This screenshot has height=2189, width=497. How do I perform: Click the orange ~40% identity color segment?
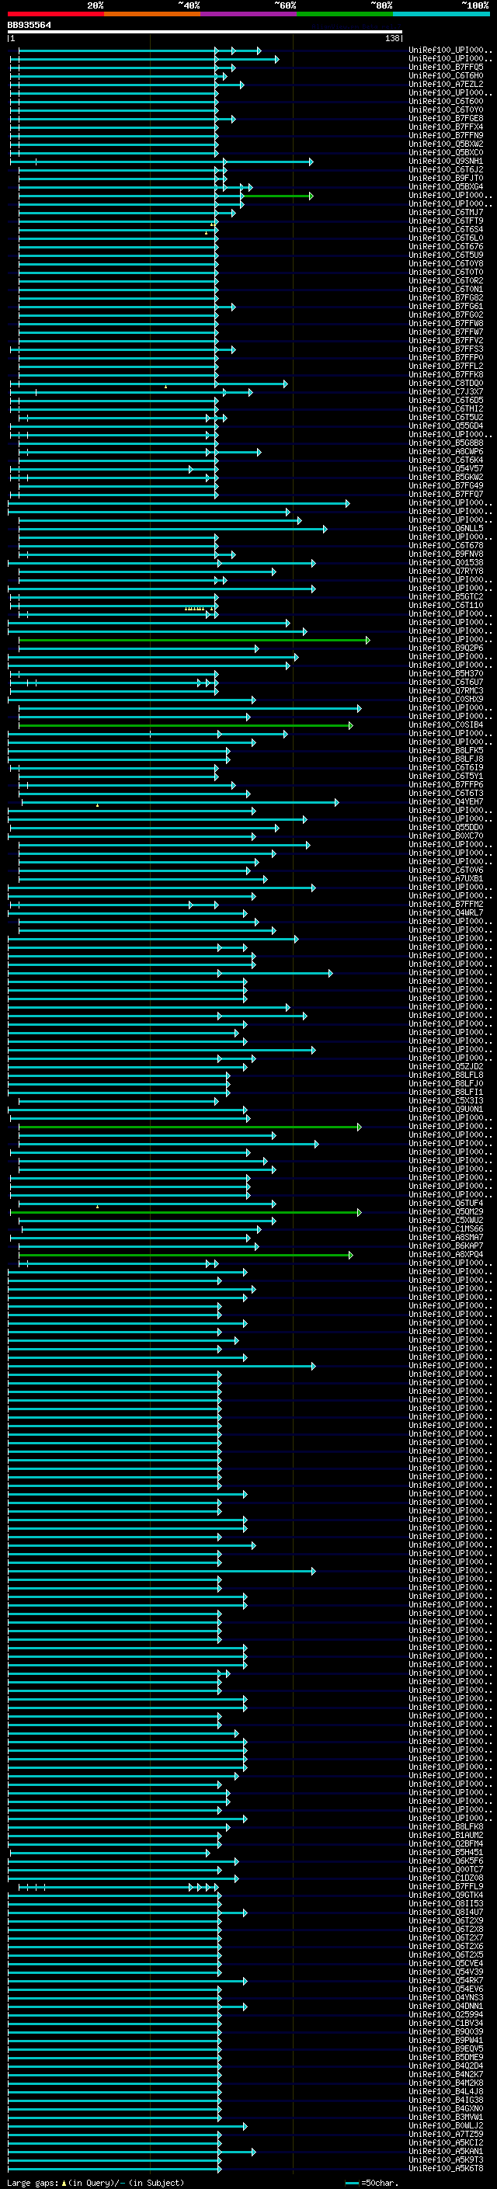[x=152, y=15]
